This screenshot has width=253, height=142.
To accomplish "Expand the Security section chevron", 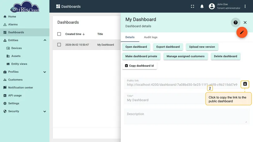I will point(45,111).
